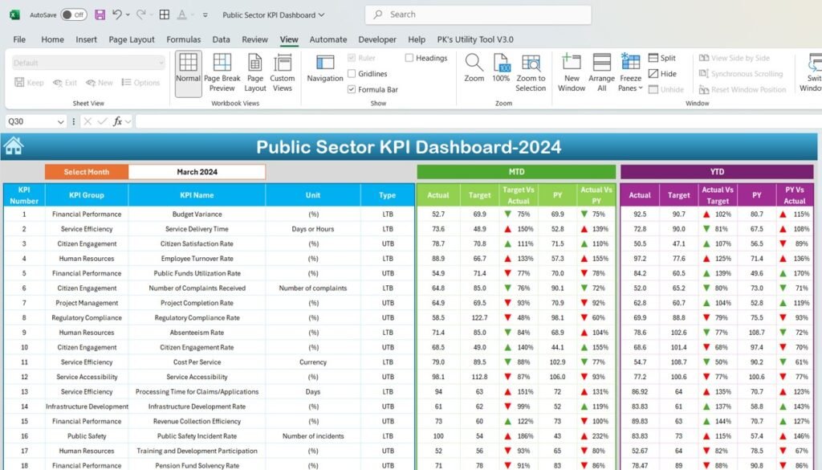Expand the Freeze Panes dropdown

pyautogui.click(x=630, y=73)
